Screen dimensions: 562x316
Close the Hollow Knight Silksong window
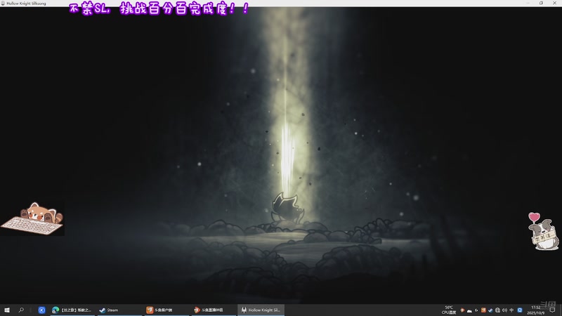[554, 3]
